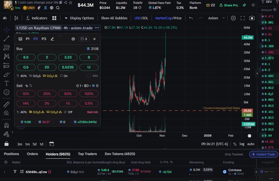This screenshot has height=181, width=279.
Task: Select the text annotation tool
Action: coord(7,83)
